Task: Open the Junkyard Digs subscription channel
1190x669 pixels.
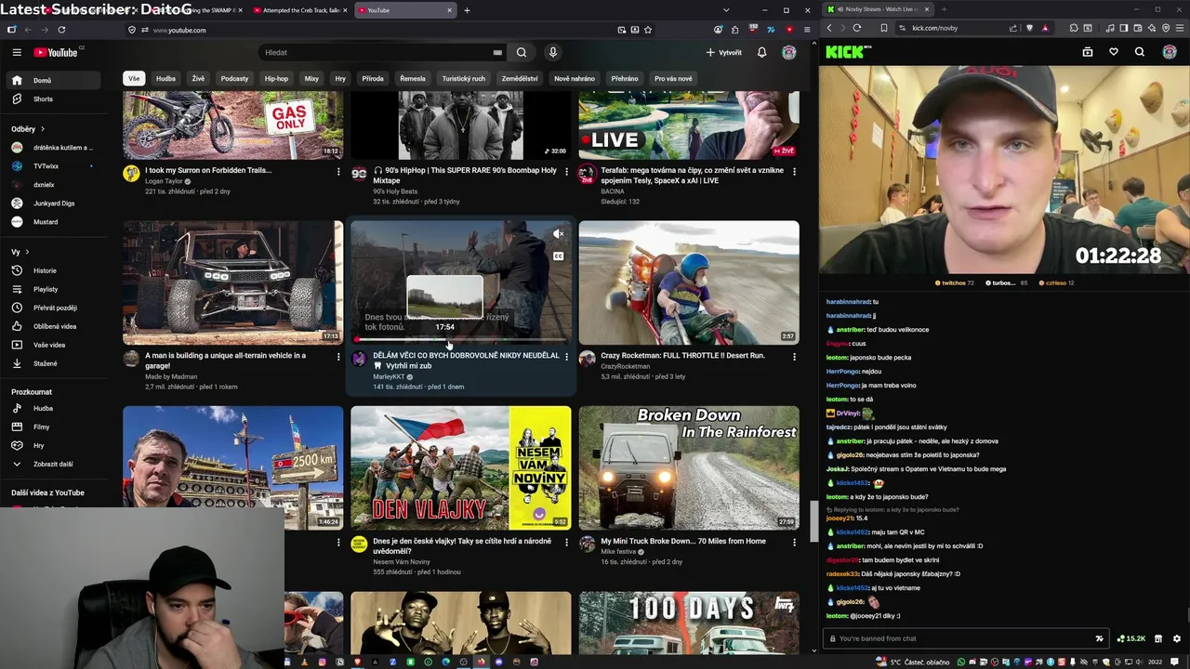Action: click(54, 203)
